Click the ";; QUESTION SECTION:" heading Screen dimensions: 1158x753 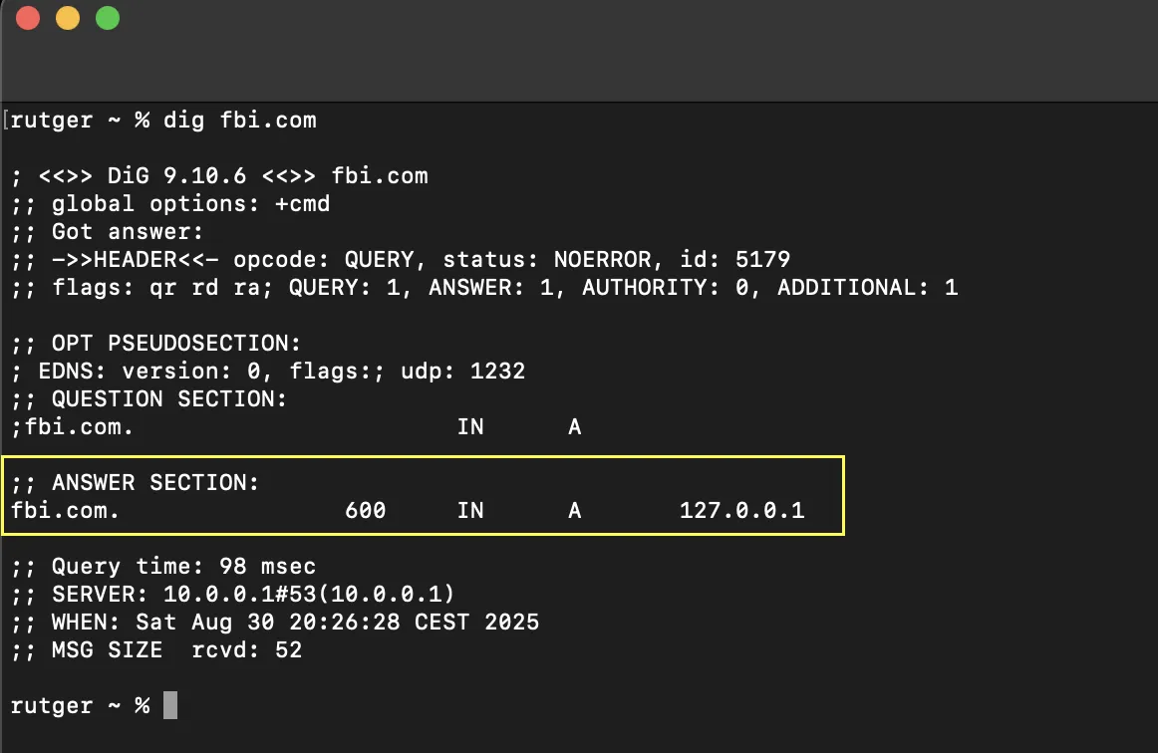pyautogui.click(x=149, y=399)
